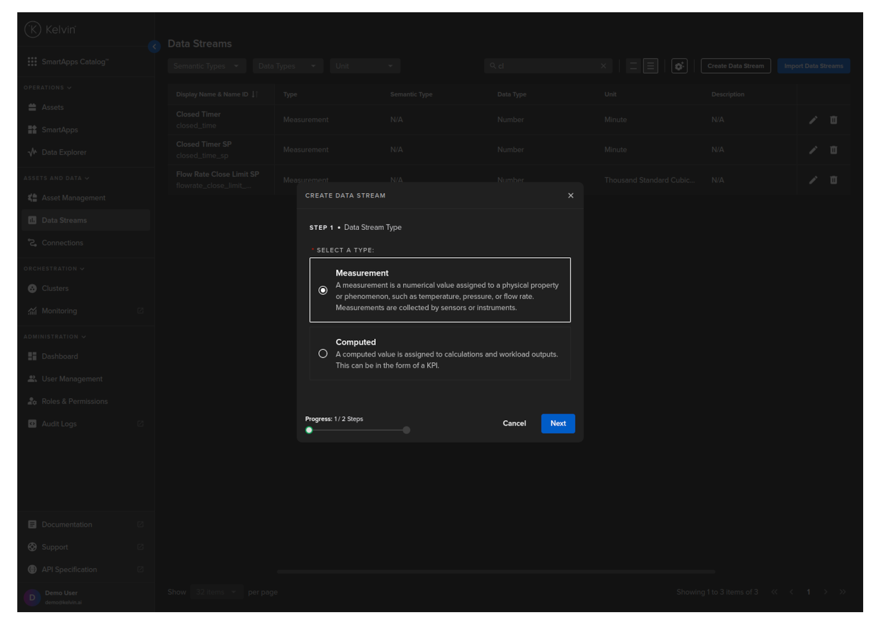
Task: Expand the Data Types filter dropdown
Action: (287, 66)
